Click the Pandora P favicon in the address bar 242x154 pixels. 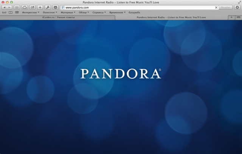63,8
